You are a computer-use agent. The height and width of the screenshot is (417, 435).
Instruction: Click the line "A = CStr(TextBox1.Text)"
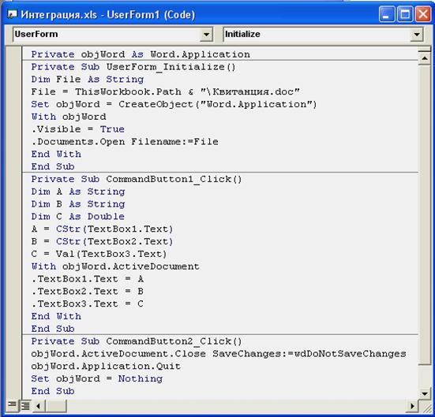(x=102, y=229)
